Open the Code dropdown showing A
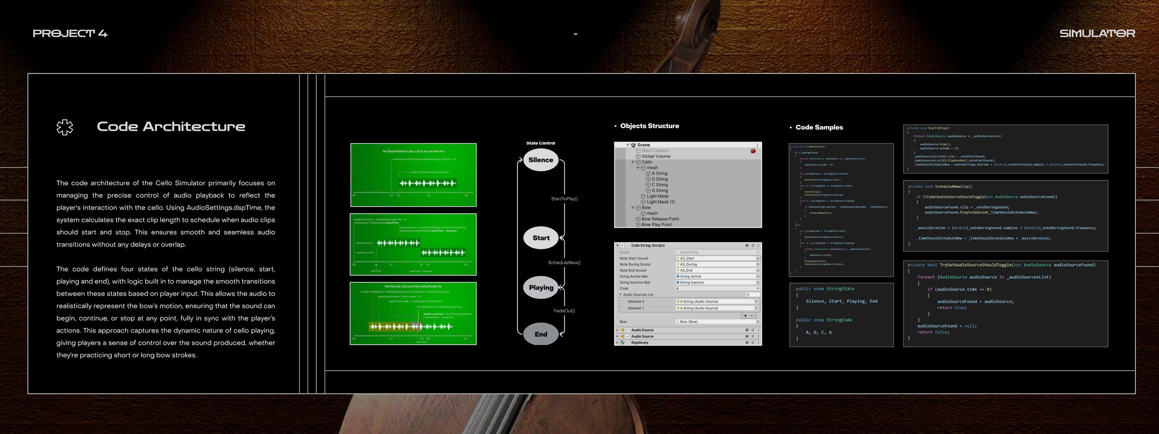Viewport: 1159px width, 434px height. [718, 288]
